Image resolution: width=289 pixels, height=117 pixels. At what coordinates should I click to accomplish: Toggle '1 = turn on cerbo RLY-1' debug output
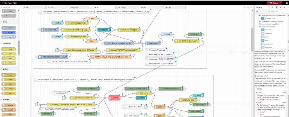point(185,89)
